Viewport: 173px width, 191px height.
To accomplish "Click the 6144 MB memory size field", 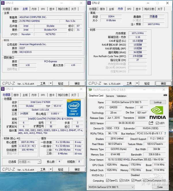I will [115, 154].
